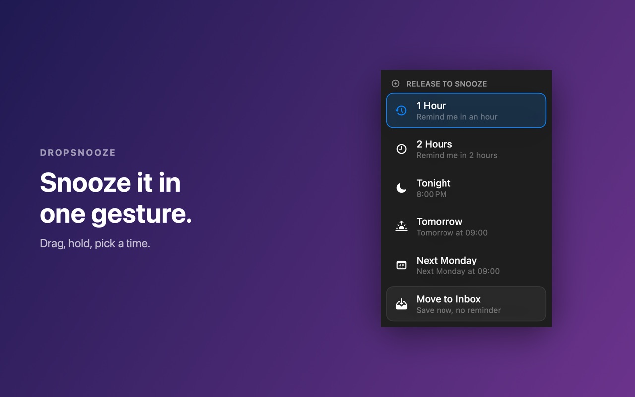Click the 'Drag, hold, pick a time.' text
Screen dimensions: 635x397
click(95, 243)
